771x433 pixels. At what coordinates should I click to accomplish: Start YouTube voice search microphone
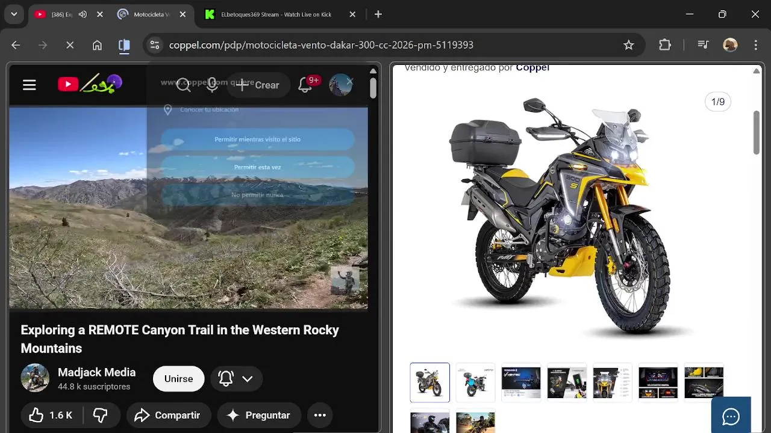coord(212,85)
